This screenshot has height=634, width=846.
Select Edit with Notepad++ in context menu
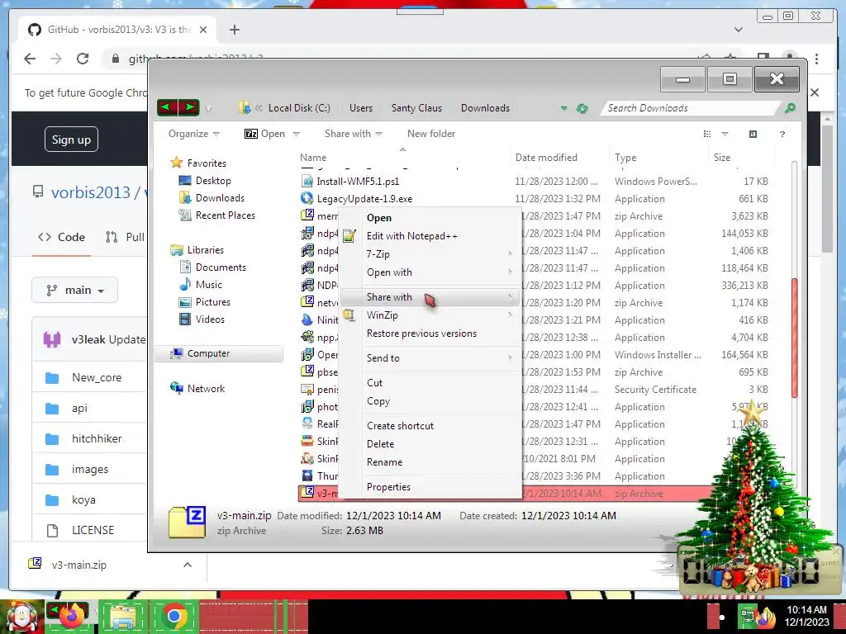tap(430, 236)
